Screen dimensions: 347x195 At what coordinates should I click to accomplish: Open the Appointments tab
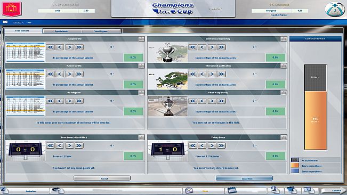point(62,31)
